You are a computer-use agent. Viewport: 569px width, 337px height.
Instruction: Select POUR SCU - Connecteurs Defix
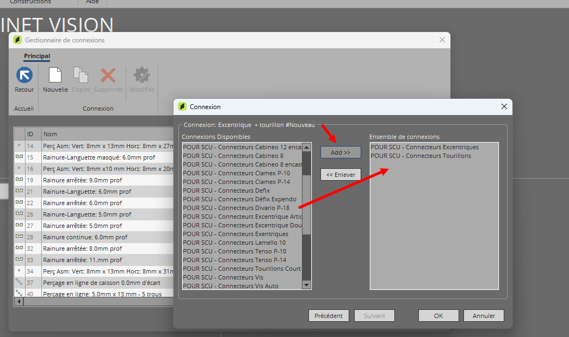point(243,190)
